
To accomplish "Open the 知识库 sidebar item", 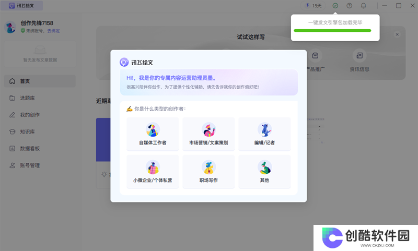I will 40,132.
